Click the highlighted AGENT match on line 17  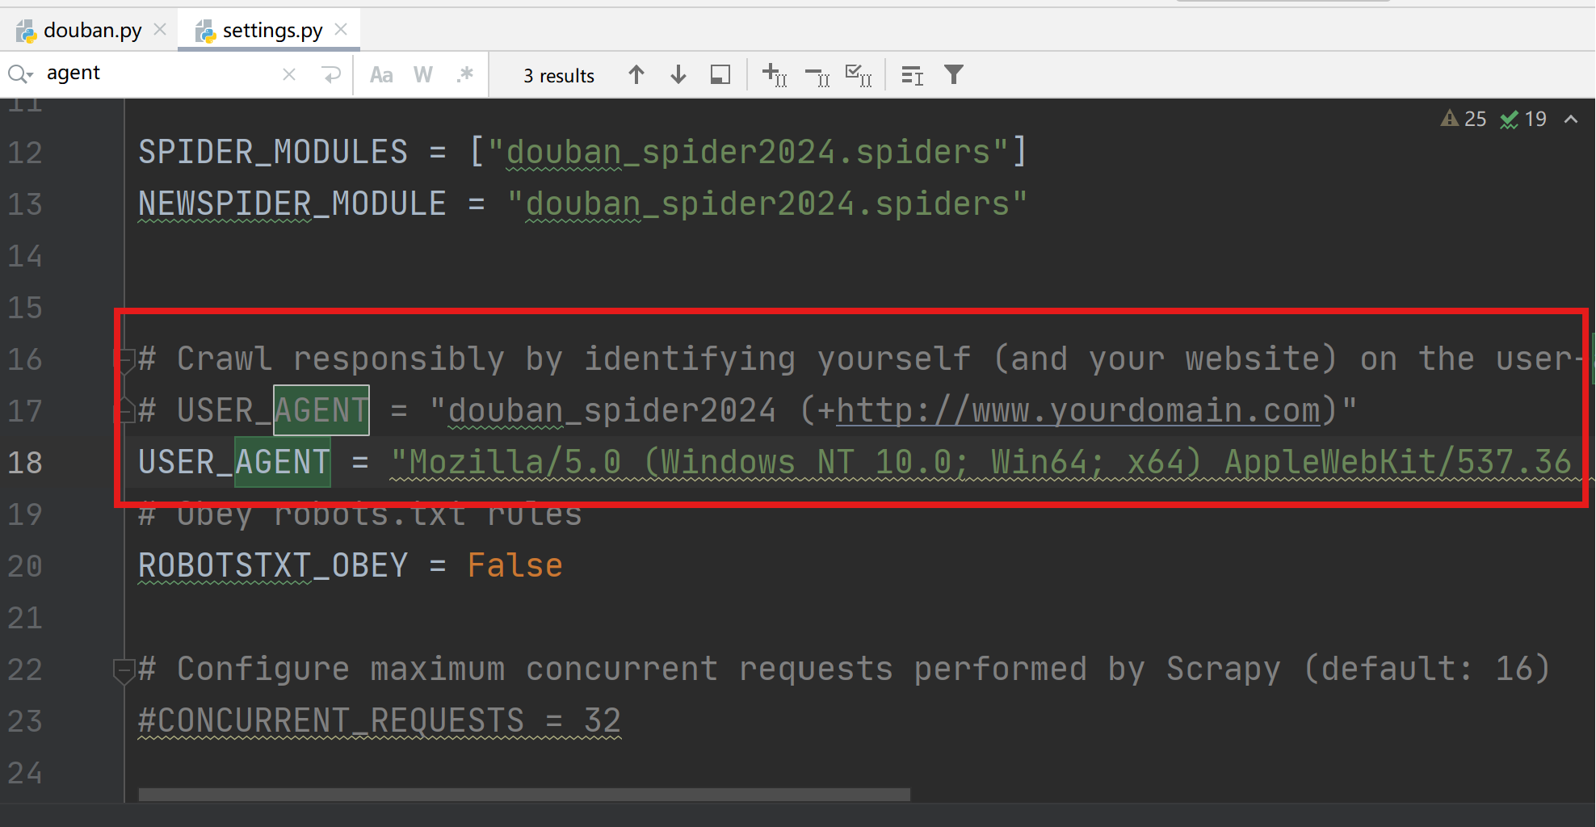point(321,410)
